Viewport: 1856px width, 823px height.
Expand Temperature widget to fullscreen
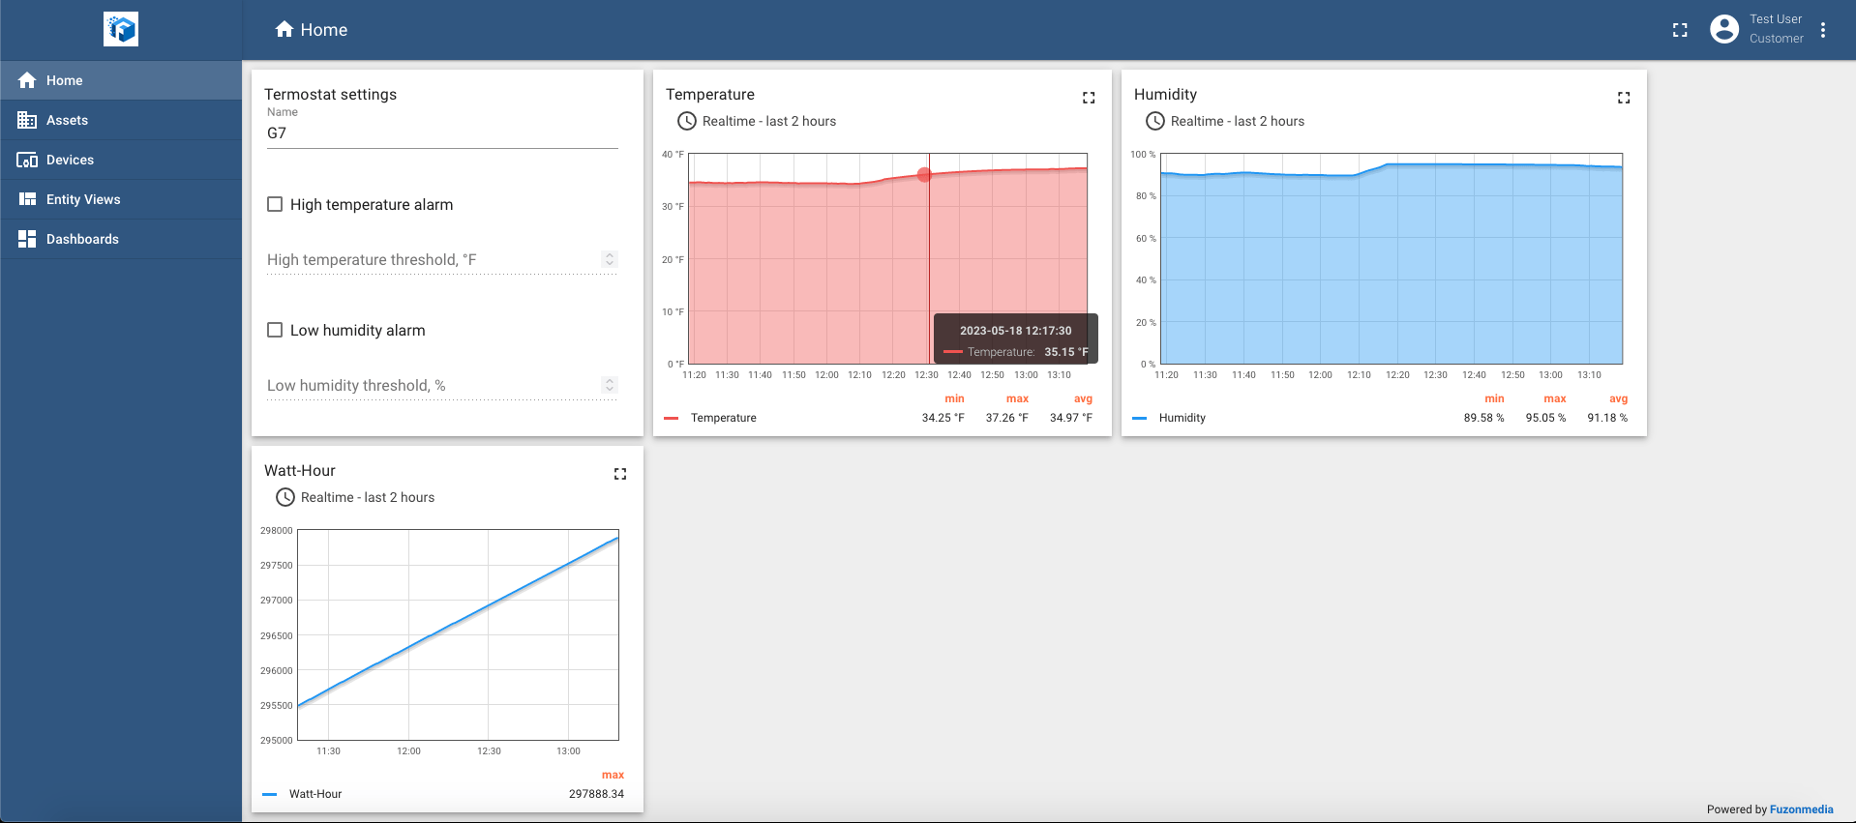(1089, 98)
